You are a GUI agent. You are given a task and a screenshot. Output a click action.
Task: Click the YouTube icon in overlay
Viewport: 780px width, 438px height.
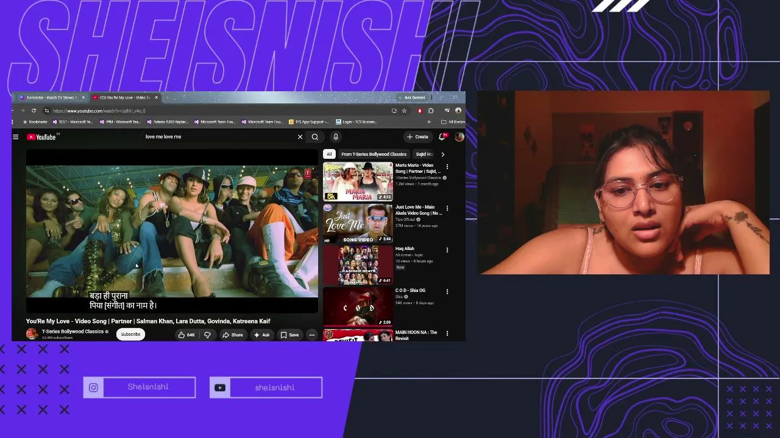[220, 388]
